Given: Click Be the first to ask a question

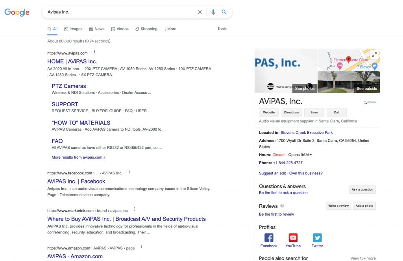Looking at the screenshot, I should point(283,193).
